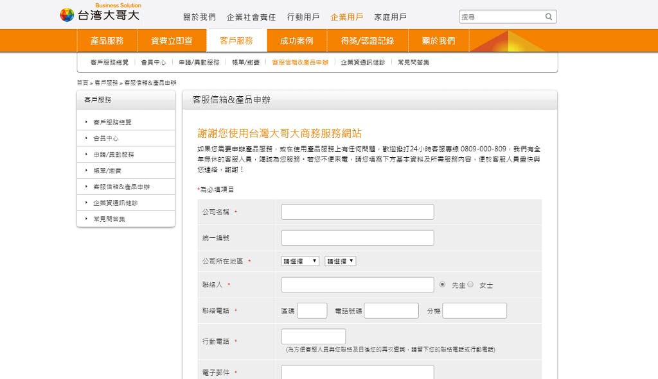Open the orange-bar 關於我們 tab
The height and width of the screenshot is (379, 658).
point(438,40)
